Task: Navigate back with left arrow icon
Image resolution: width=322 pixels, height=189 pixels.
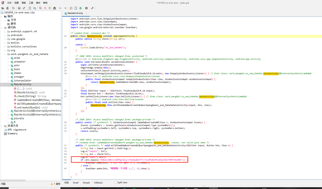Action: coord(60,8)
